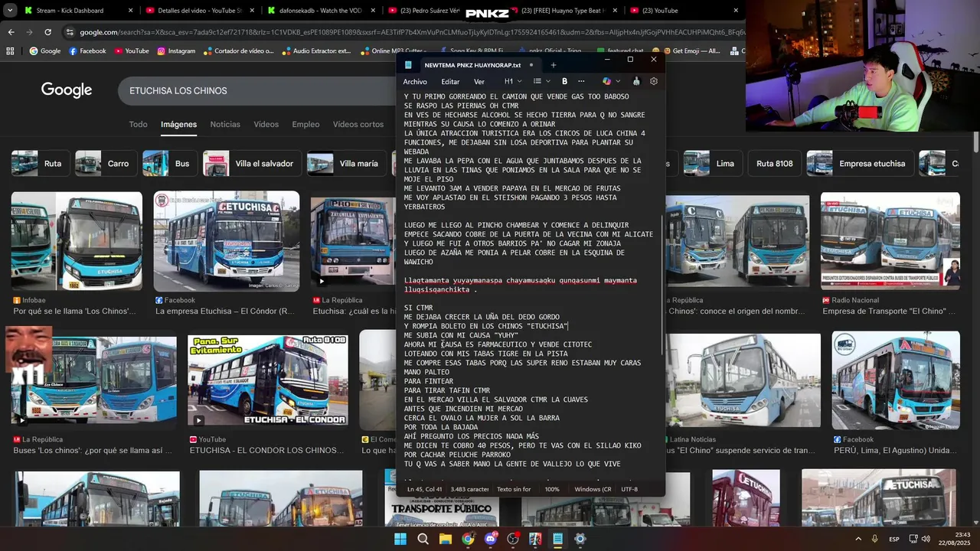Open the Vídeos search tab in Google
This screenshot has height=551, width=980.
266,124
